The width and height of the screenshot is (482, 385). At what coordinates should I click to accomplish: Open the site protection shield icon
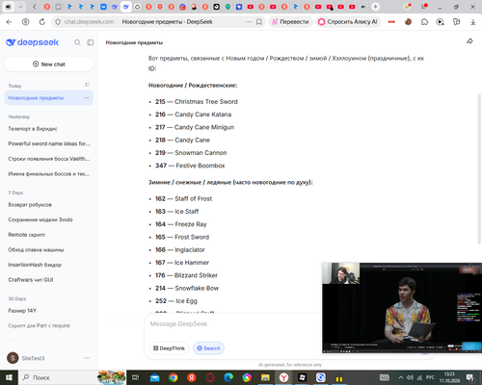click(58, 22)
